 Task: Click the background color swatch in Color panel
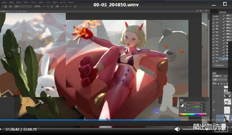183,105
